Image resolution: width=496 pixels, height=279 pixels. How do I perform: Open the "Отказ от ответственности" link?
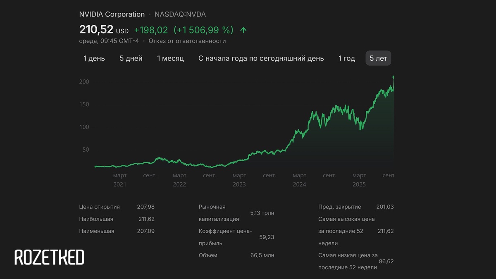[187, 41]
